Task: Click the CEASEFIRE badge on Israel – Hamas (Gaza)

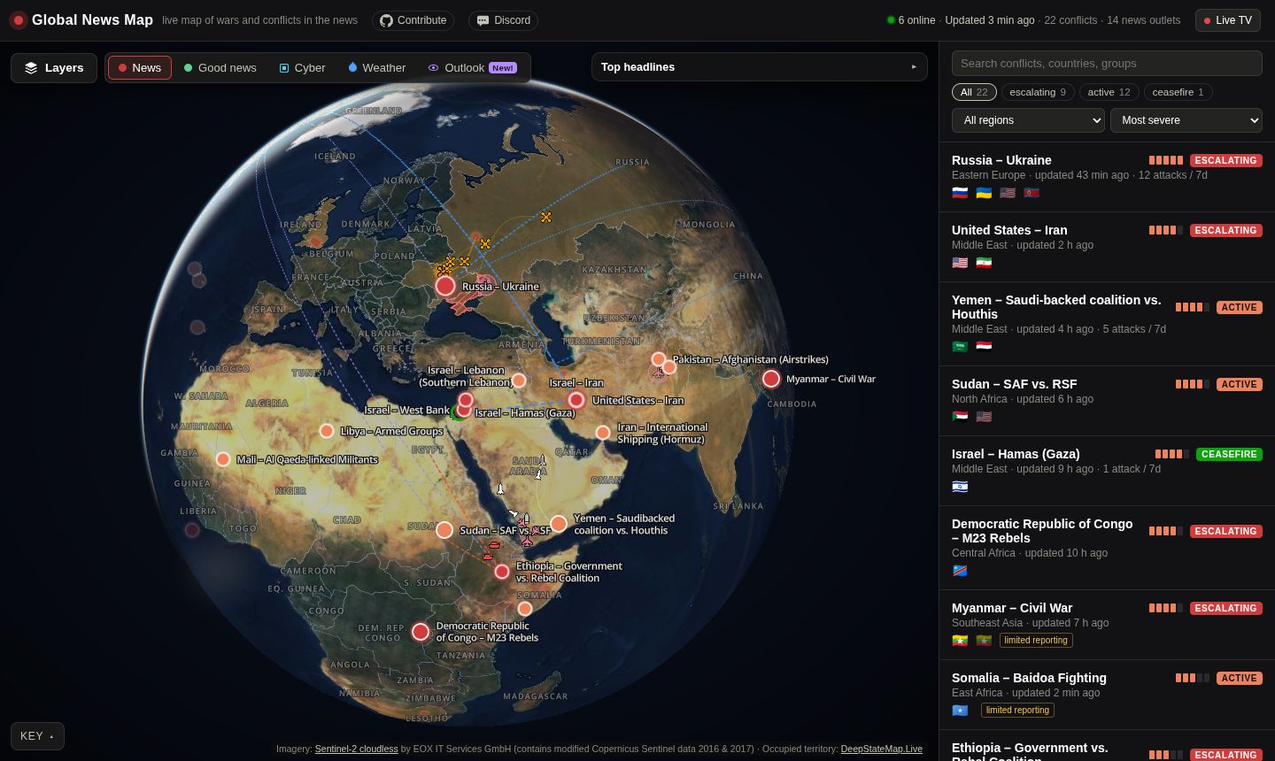Action: [x=1229, y=454]
